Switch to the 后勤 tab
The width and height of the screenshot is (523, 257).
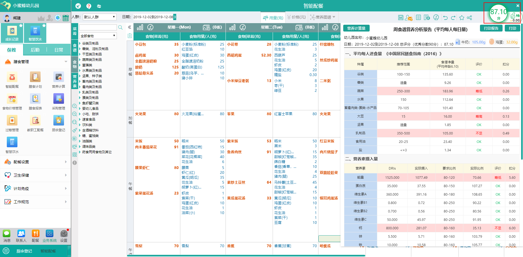click(x=35, y=50)
